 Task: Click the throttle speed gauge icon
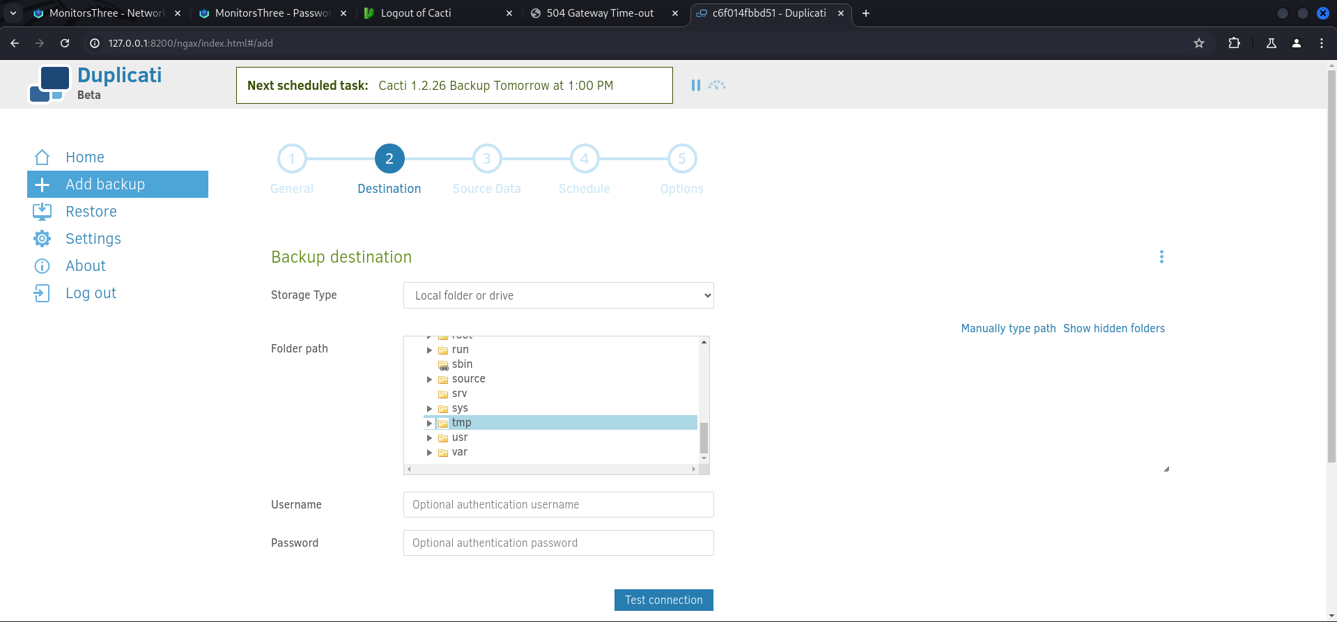tap(717, 85)
